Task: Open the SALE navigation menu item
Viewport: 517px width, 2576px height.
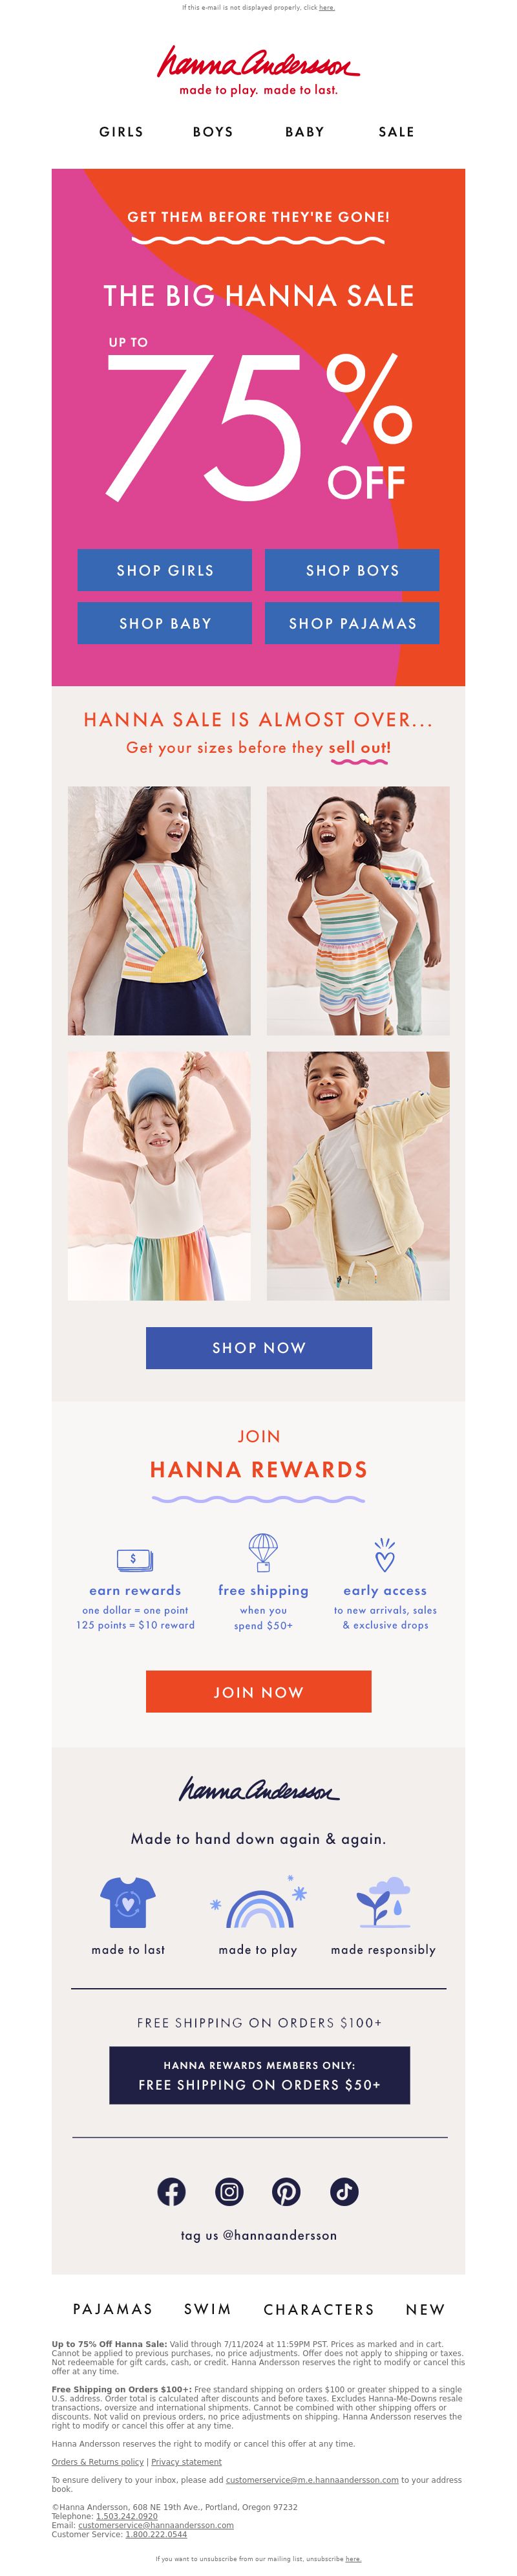Action: pyautogui.click(x=396, y=132)
